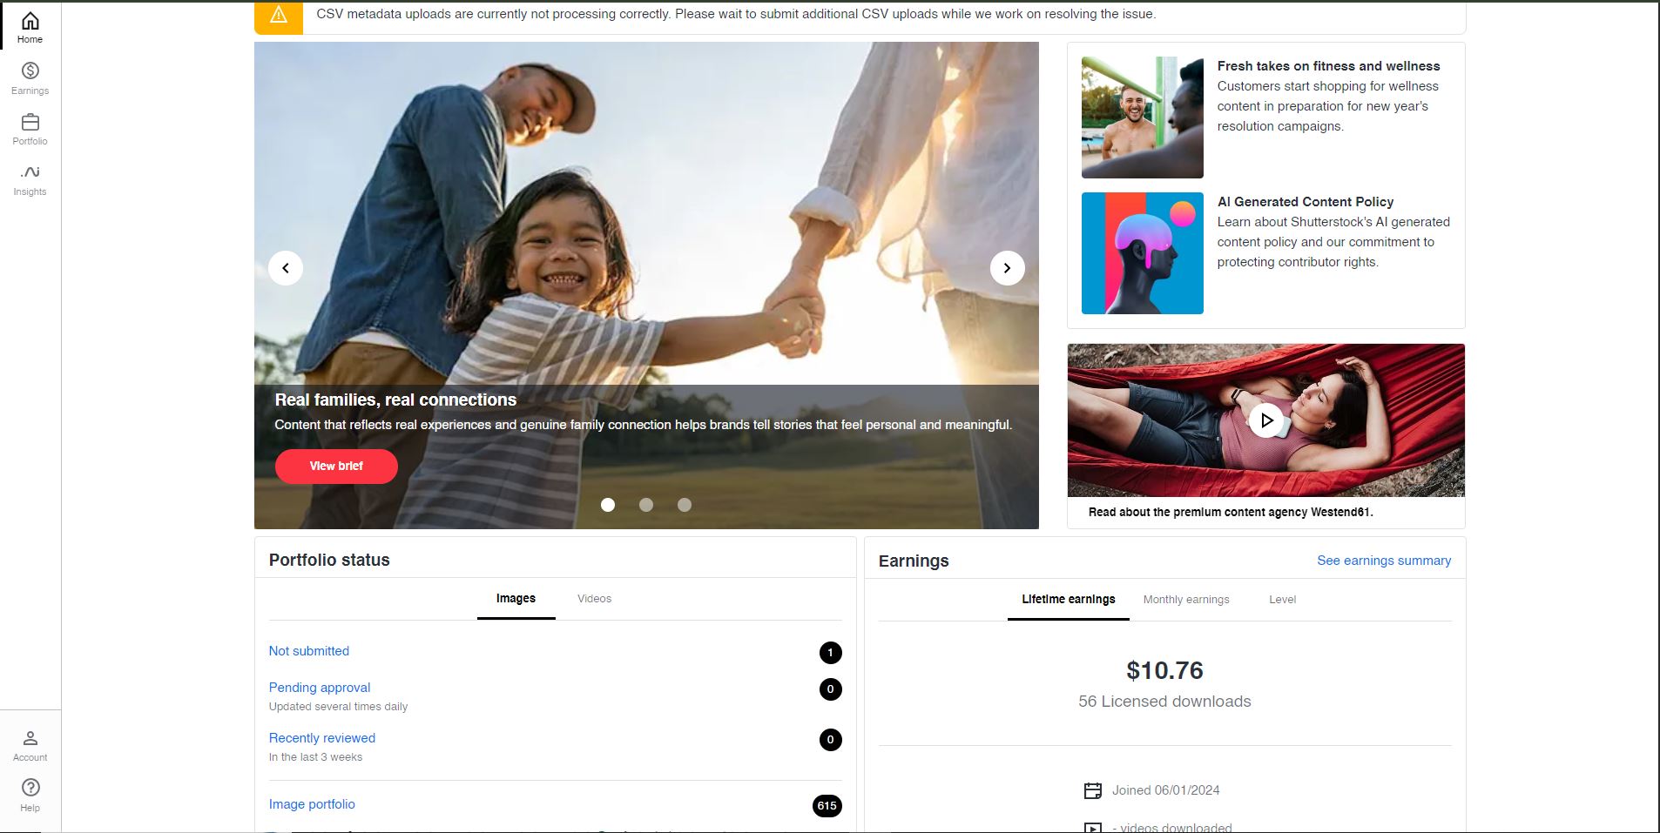Open the Recently reviewed link
This screenshot has height=833, width=1660.
pyautogui.click(x=322, y=738)
